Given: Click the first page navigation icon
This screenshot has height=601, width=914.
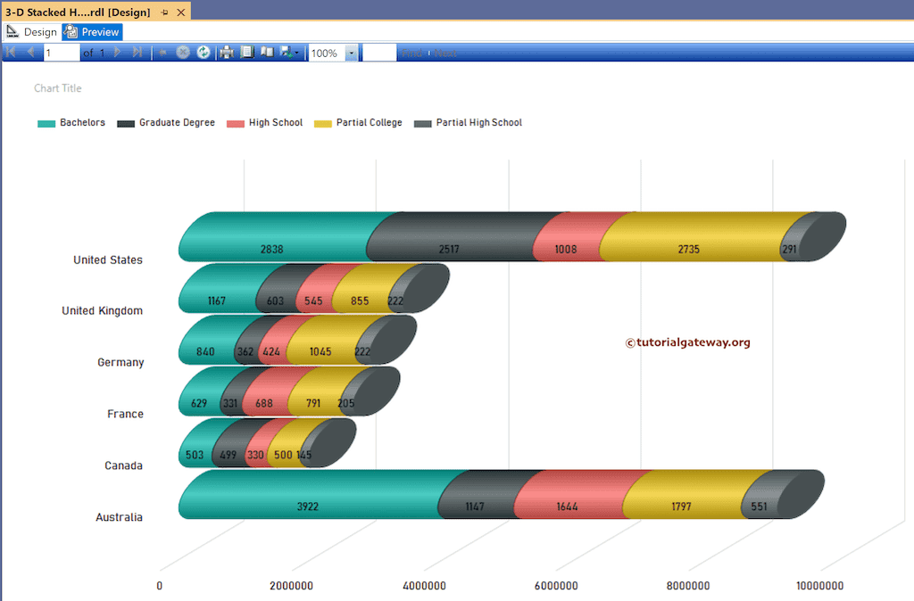Looking at the screenshot, I should pyautogui.click(x=10, y=52).
